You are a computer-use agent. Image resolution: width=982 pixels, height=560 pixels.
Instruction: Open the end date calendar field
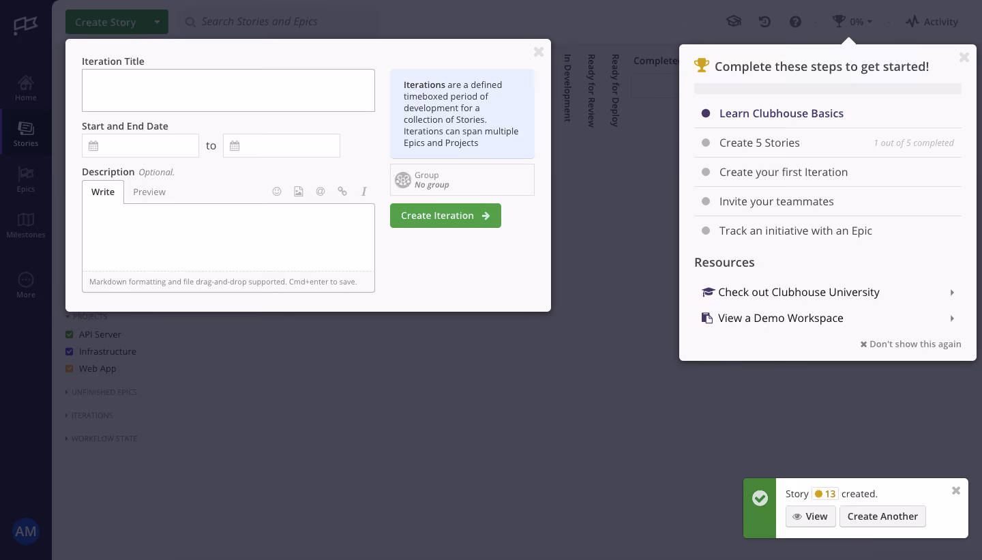(282, 145)
